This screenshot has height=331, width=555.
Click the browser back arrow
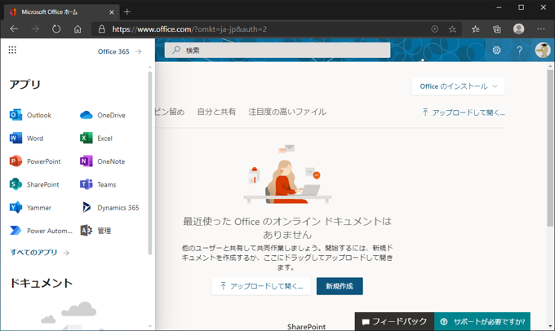pyautogui.click(x=14, y=29)
